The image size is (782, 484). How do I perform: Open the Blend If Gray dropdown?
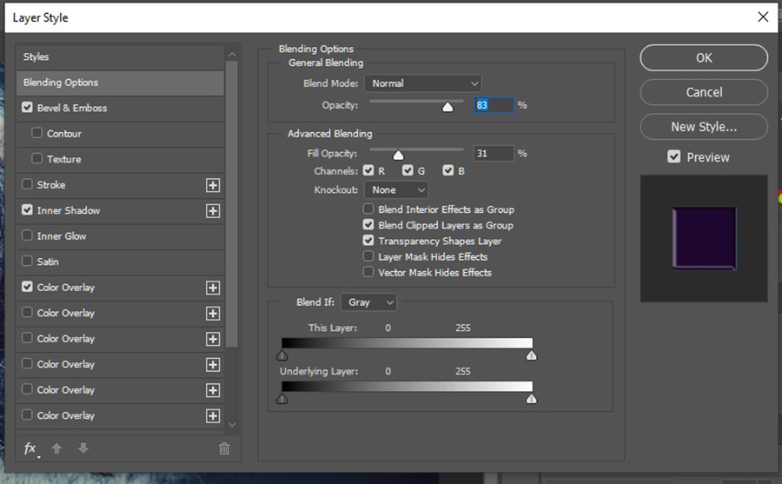pyautogui.click(x=368, y=302)
